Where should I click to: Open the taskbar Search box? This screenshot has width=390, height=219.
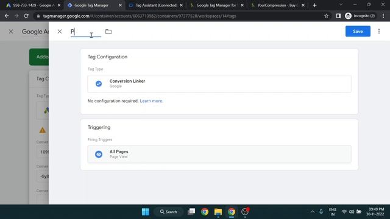pos(169,212)
